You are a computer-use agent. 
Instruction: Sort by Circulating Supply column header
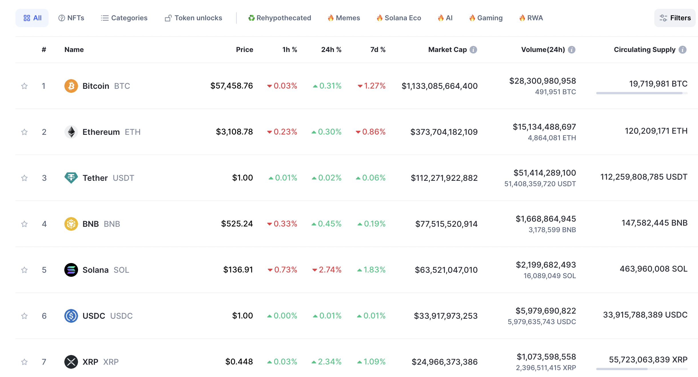click(x=645, y=50)
